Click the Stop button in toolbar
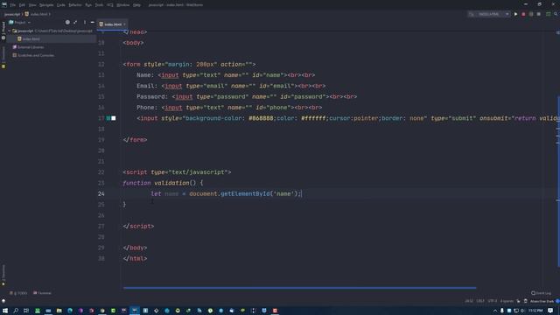The width and height of the screenshot is (560, 315). (539, 14)
